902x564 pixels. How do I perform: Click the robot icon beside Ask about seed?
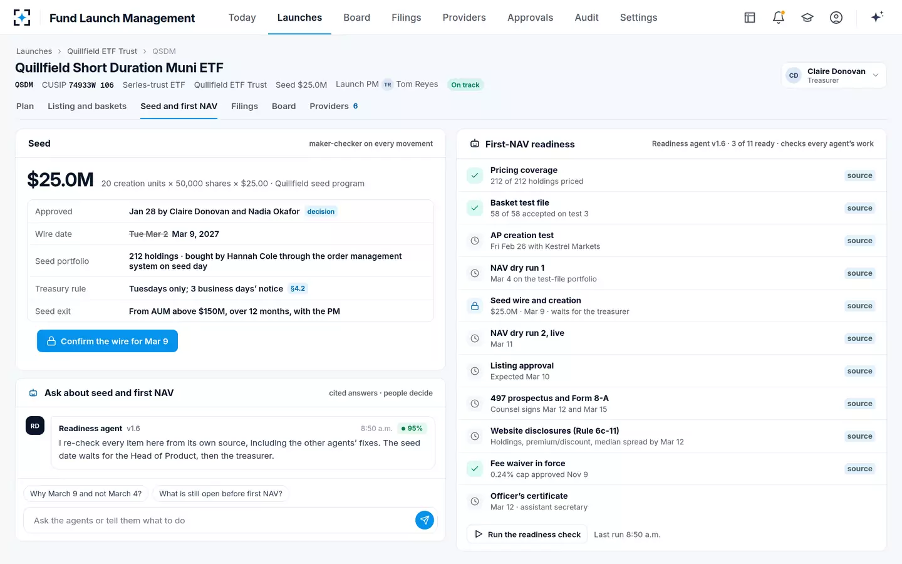[33, 393]
